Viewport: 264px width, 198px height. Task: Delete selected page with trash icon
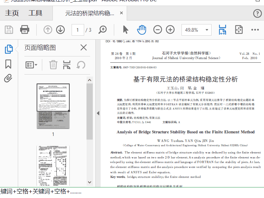pos(53,65)
